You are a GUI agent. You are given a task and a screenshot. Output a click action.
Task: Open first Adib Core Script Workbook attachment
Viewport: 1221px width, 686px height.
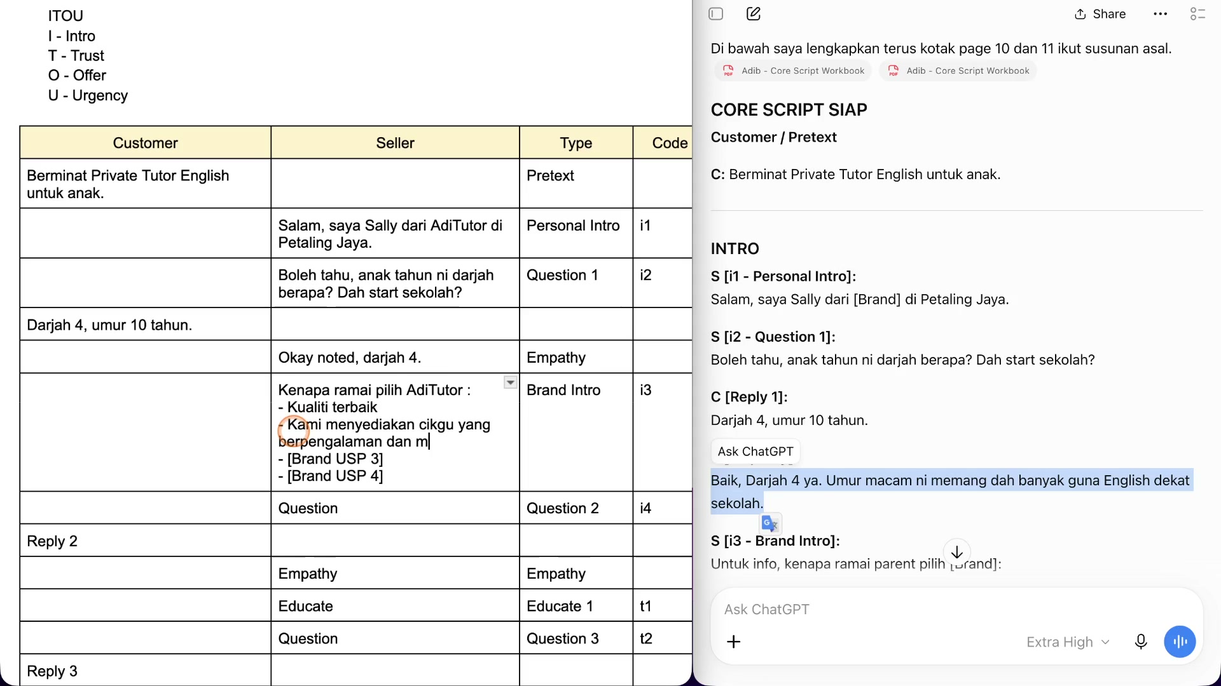[x=793, y=71]
